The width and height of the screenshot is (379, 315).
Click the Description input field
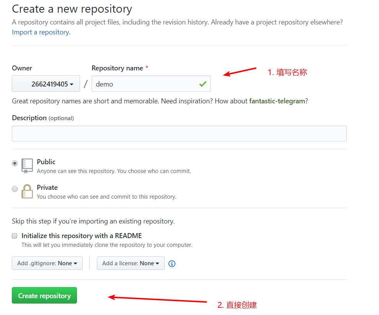(179, 134)
